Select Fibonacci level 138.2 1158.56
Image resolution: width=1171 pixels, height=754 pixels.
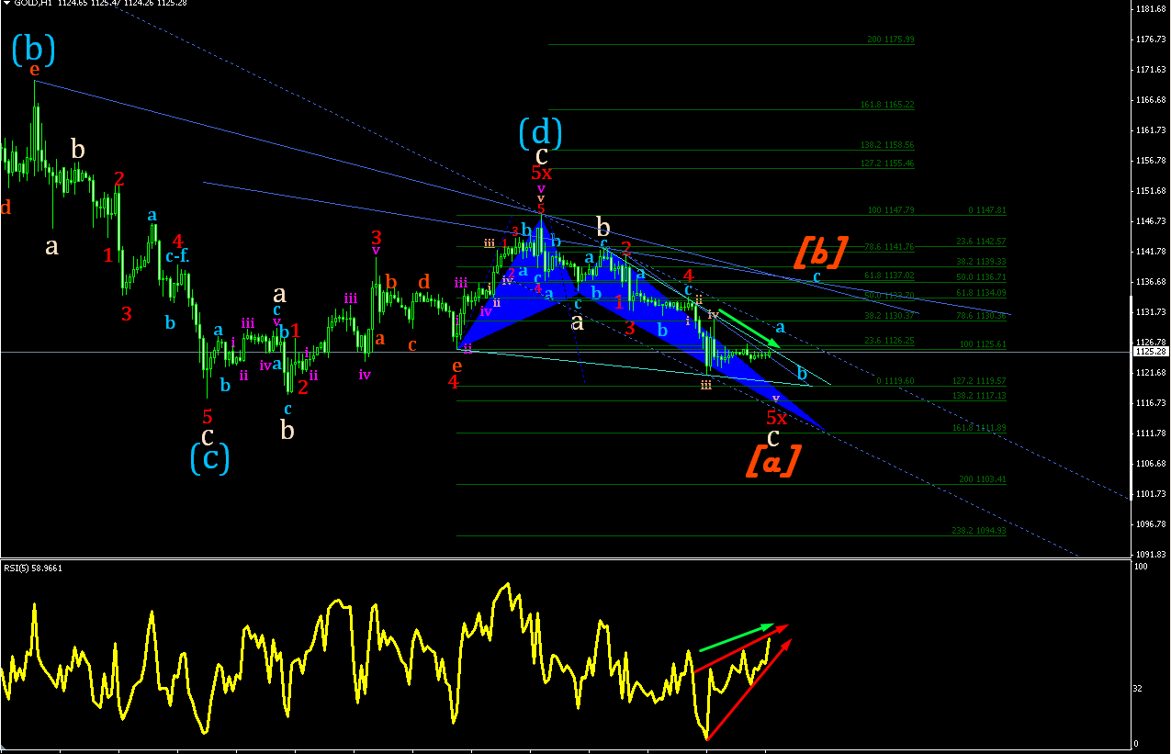click(887, 146)
